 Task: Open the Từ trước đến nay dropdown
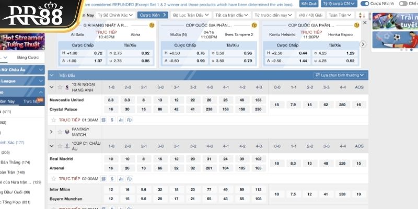pos(273,15)
